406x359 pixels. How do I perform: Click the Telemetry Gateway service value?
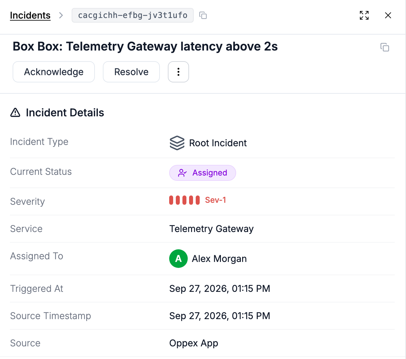[x=212, y=229]
